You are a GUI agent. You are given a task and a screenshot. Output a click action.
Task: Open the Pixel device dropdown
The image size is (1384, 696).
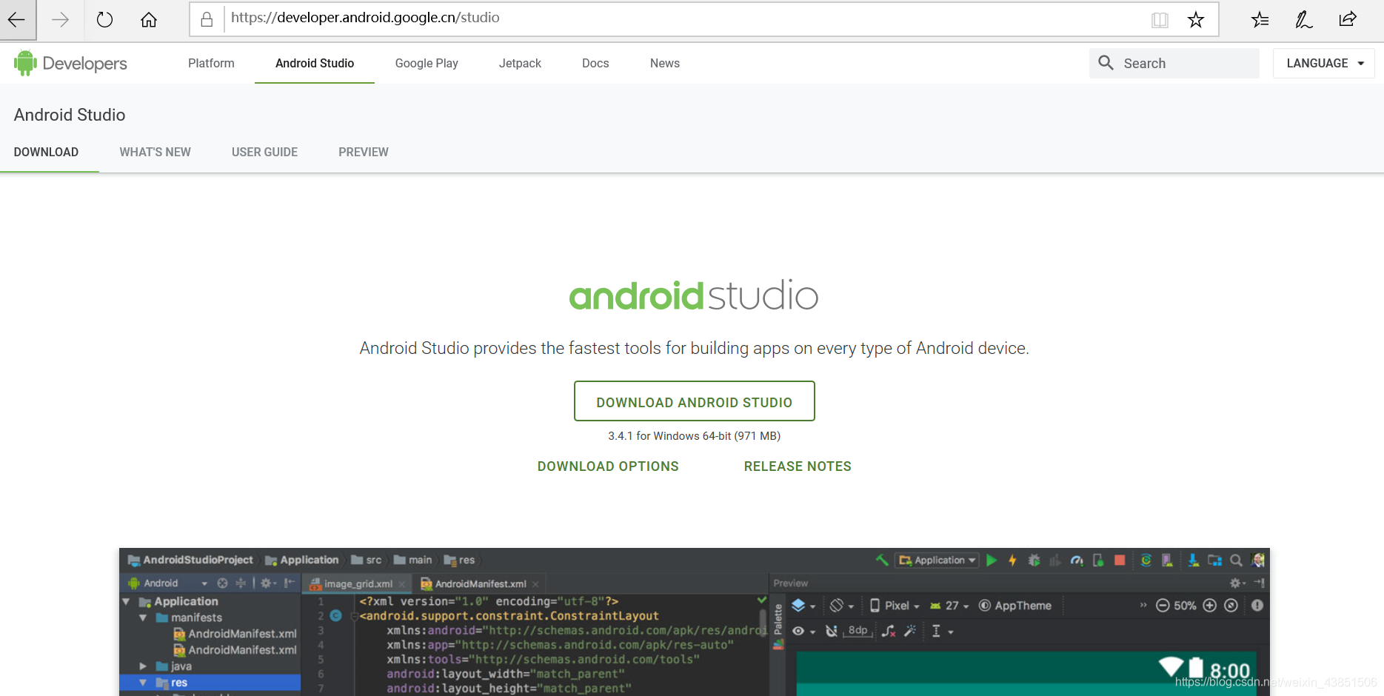click(895, 606)
